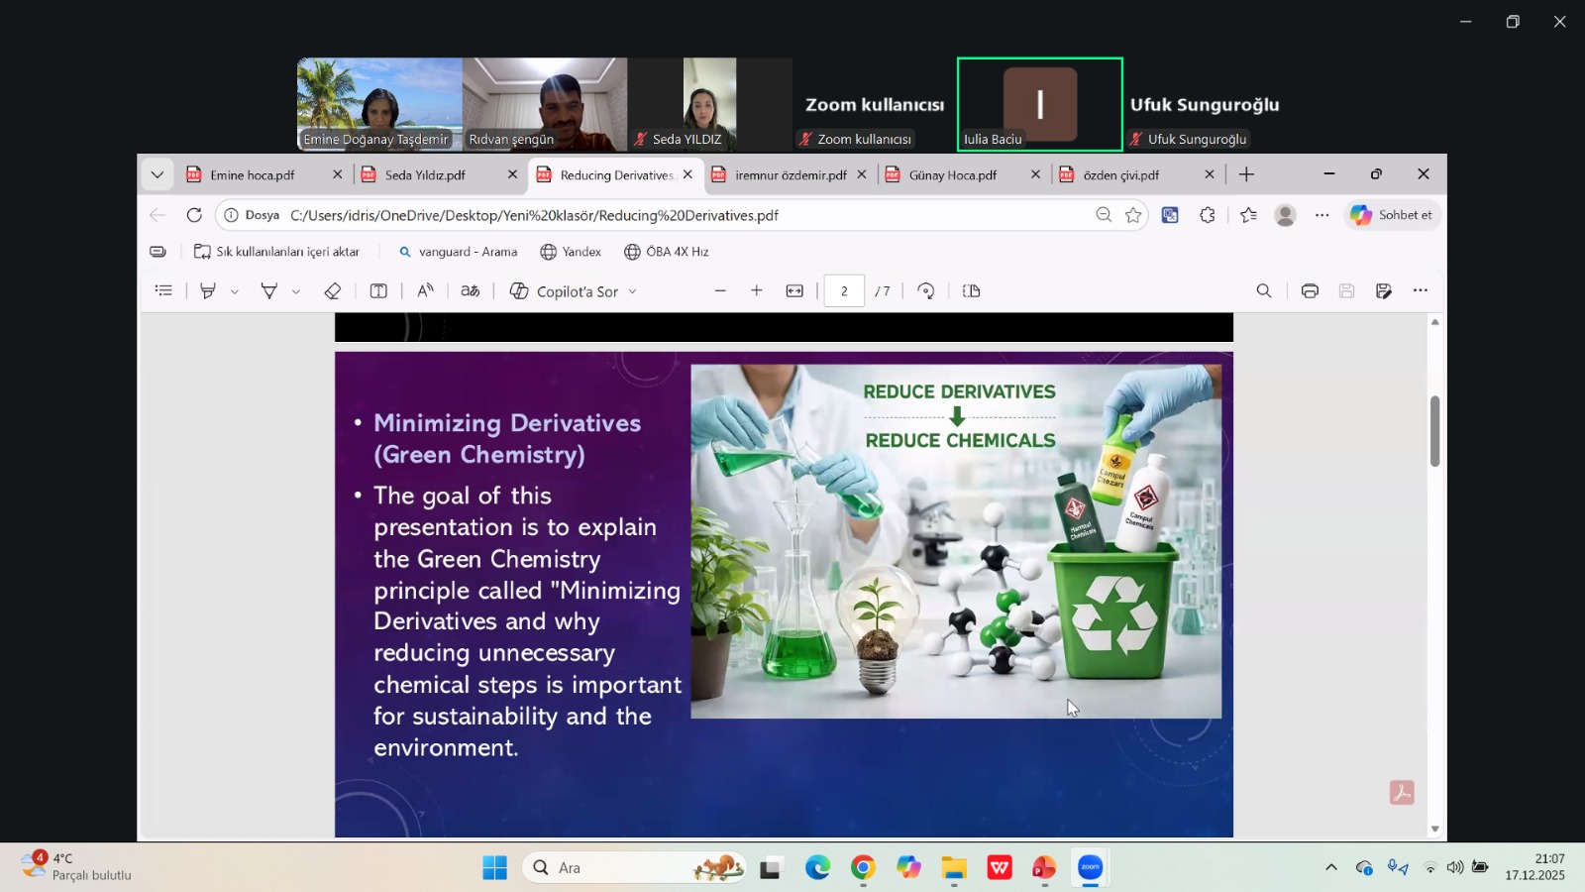Click the find-in-PDF magnifier icon

(1264, 290)
